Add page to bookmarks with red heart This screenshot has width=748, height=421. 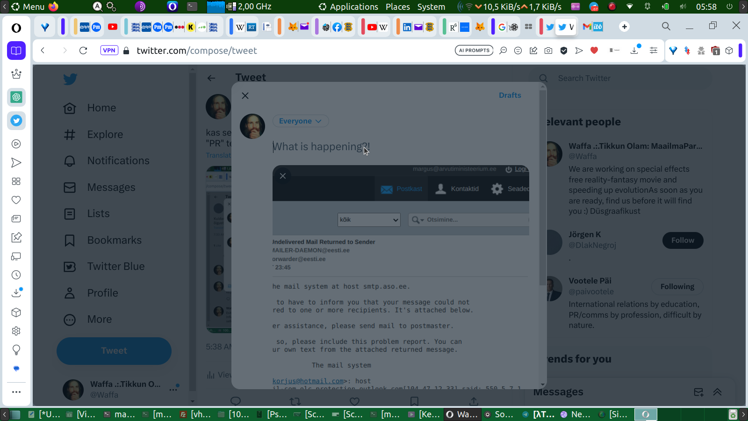coord(594,51)
